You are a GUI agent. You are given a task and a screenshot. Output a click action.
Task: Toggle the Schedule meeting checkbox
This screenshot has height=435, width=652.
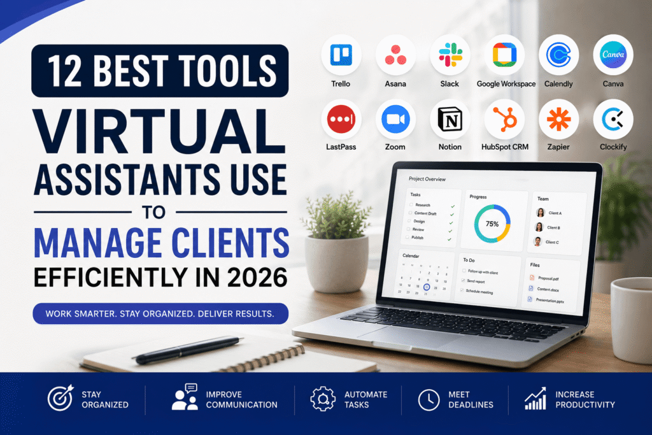point(462,289)
